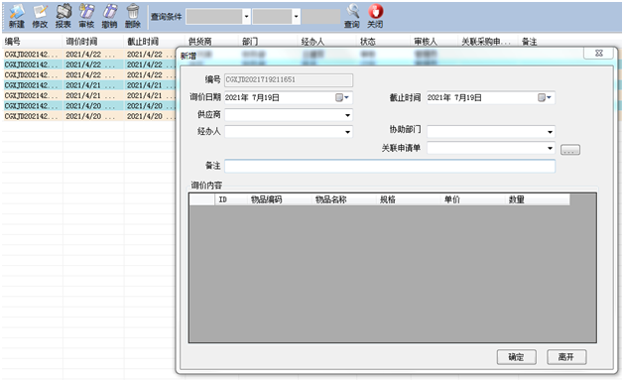Close the 新增 dialog with X

[598, 54]
